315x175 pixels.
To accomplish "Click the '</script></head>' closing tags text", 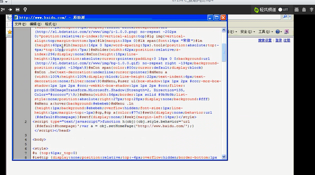I will point(52,130).
